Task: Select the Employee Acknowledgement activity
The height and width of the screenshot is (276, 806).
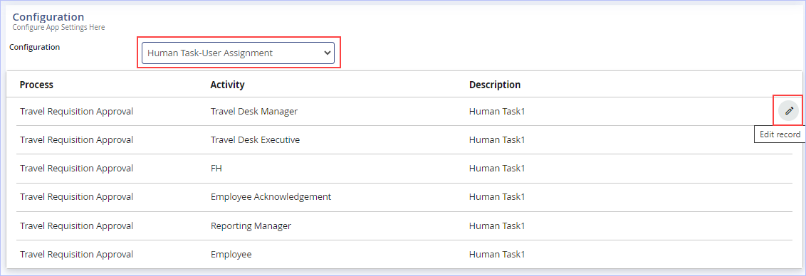Action: pos(271,197)
